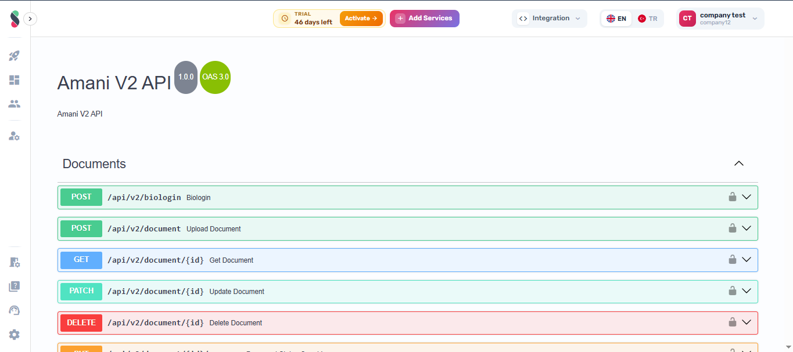The height and width of the screenshot is (352, 793).
Task: Click the Upload Document description text
Action: (x=214, y=229)
